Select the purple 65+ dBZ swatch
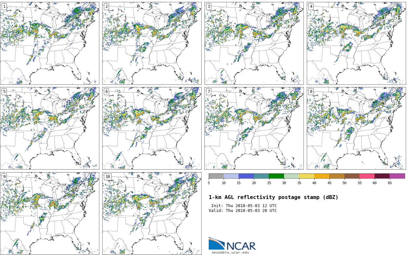 click(397, 176)
